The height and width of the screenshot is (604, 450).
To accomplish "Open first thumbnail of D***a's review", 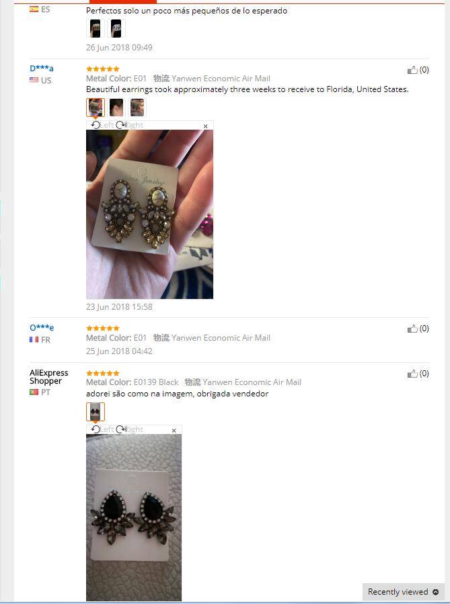I will [x=96, y=107].
